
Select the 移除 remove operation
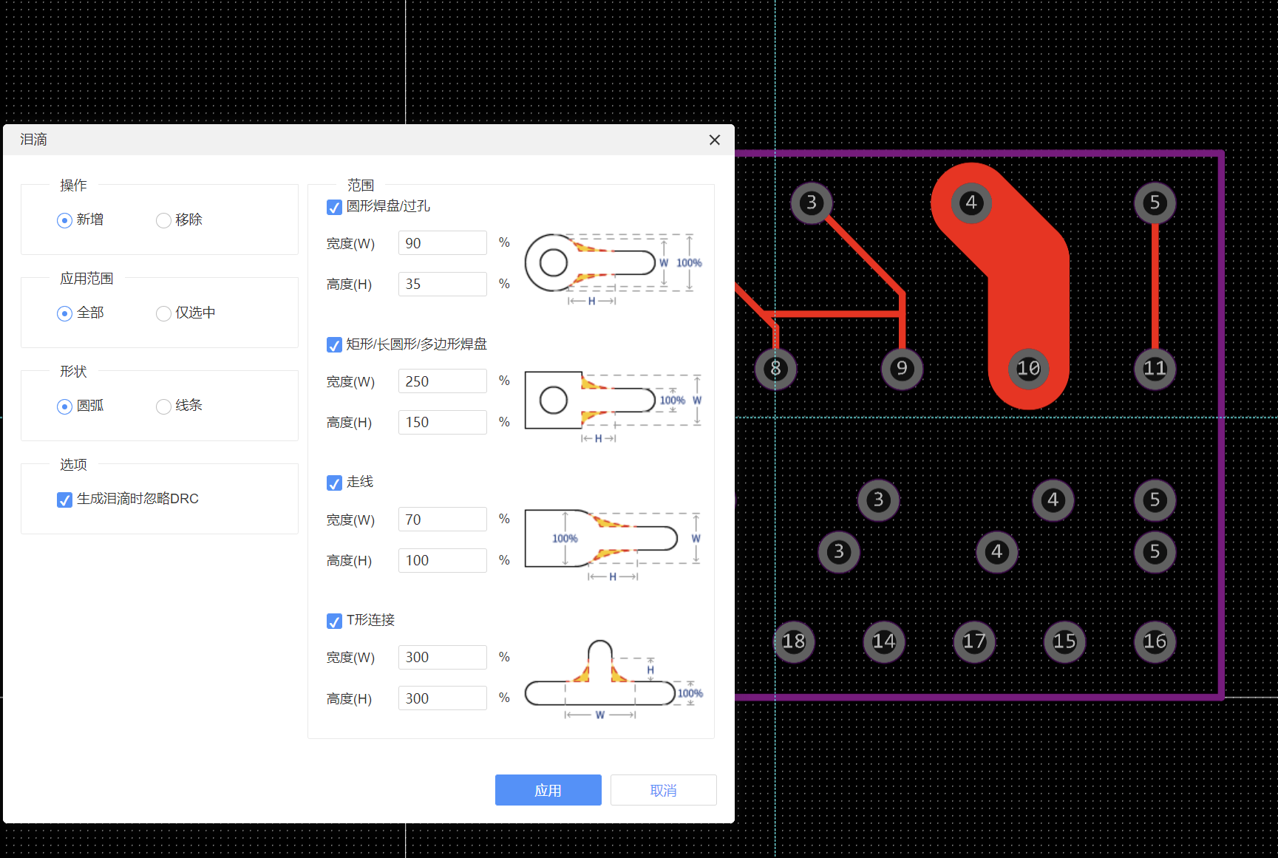pos(164,220)
